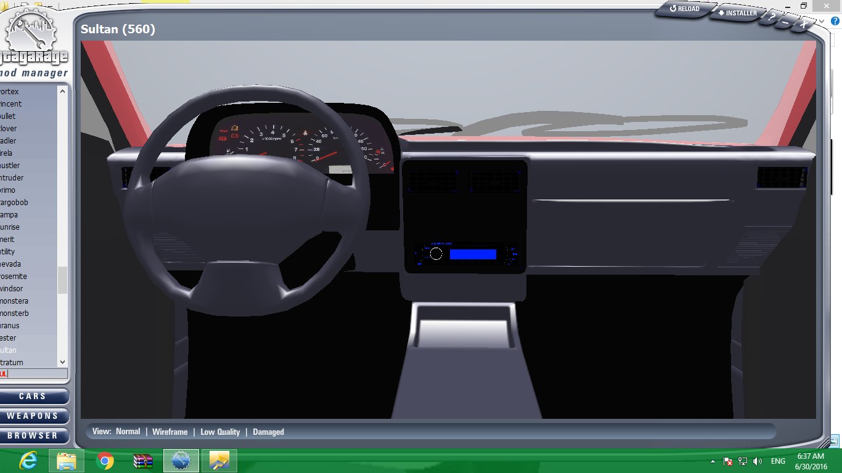
Task: Open the INSTALLER button
Action: click(737, 13)
